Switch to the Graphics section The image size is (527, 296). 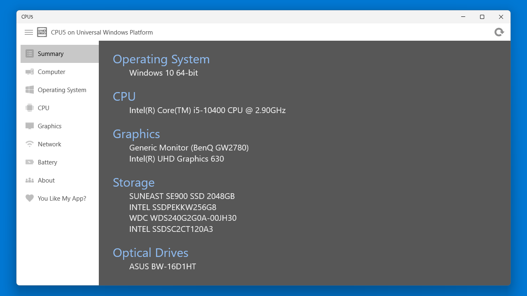click(x=60, y=126)
